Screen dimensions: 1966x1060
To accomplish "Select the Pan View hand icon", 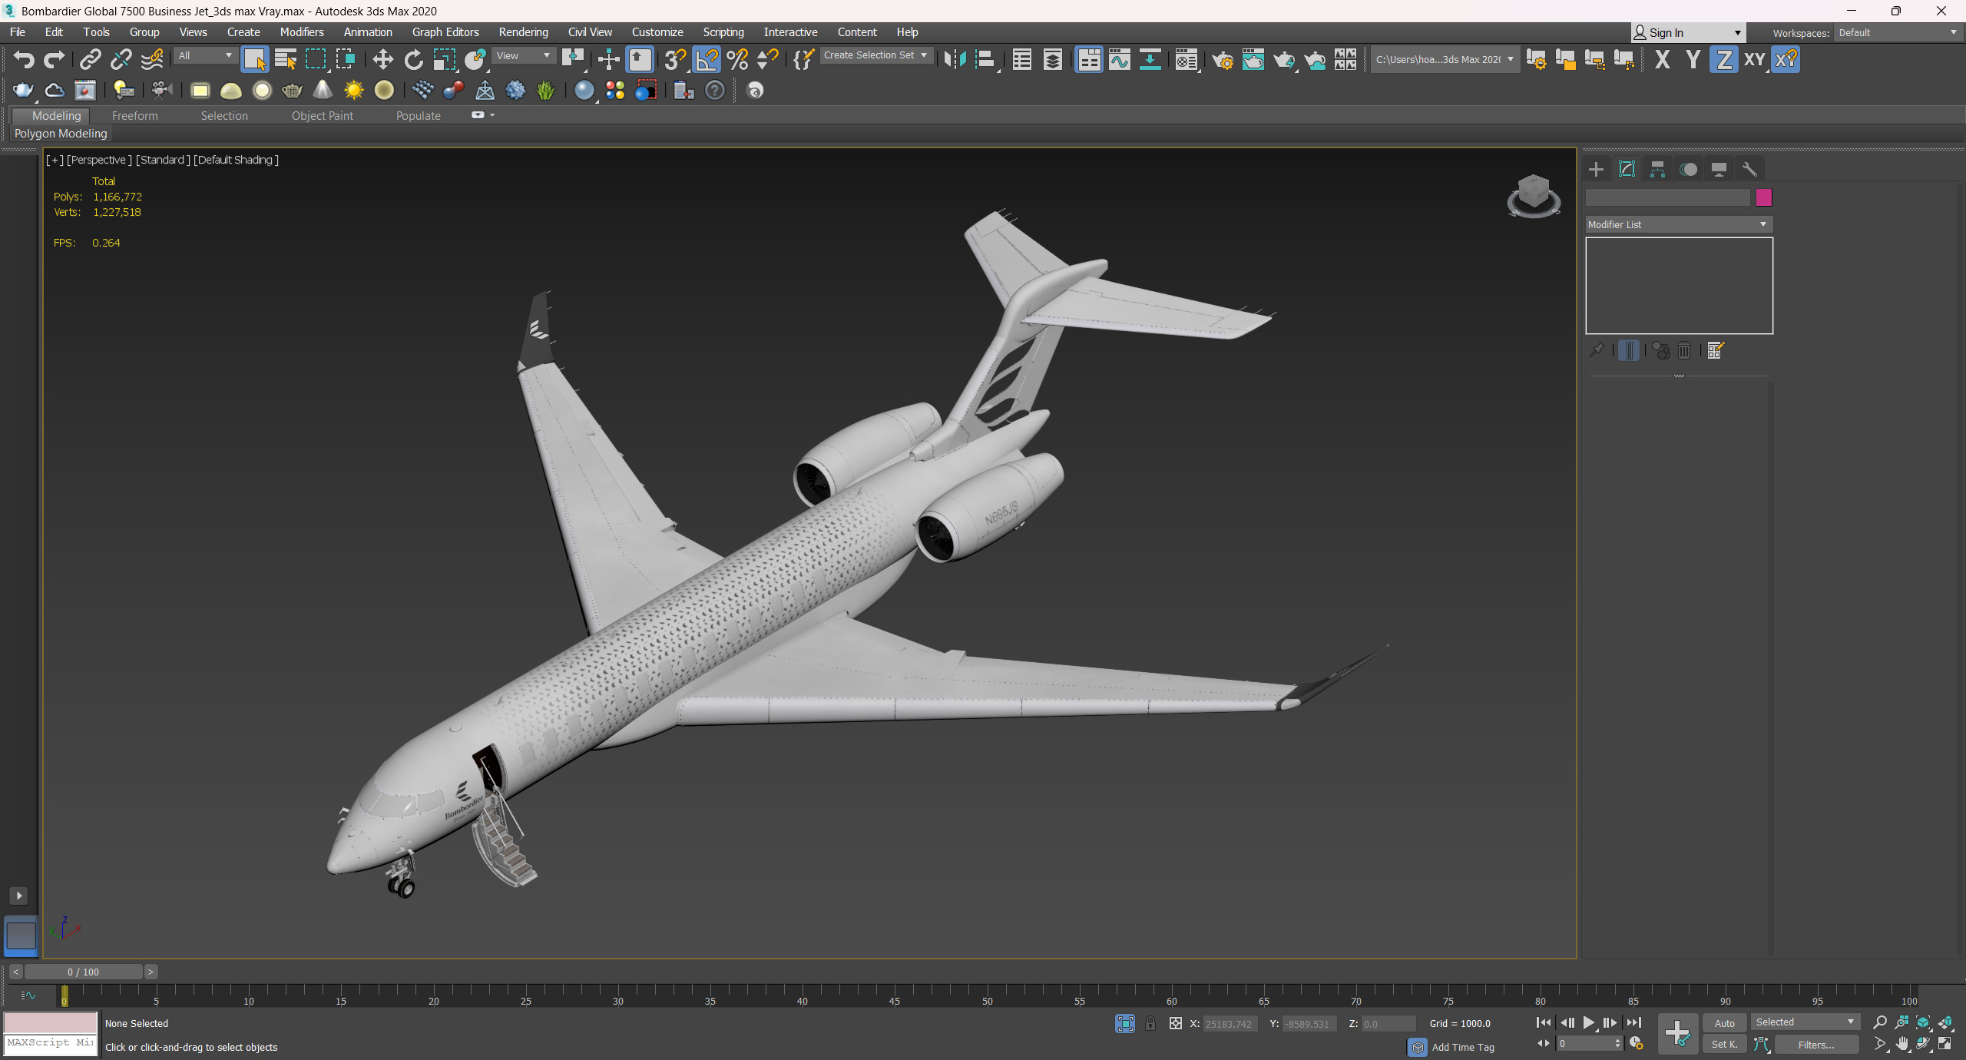I will click(x=1901, y=1044).
